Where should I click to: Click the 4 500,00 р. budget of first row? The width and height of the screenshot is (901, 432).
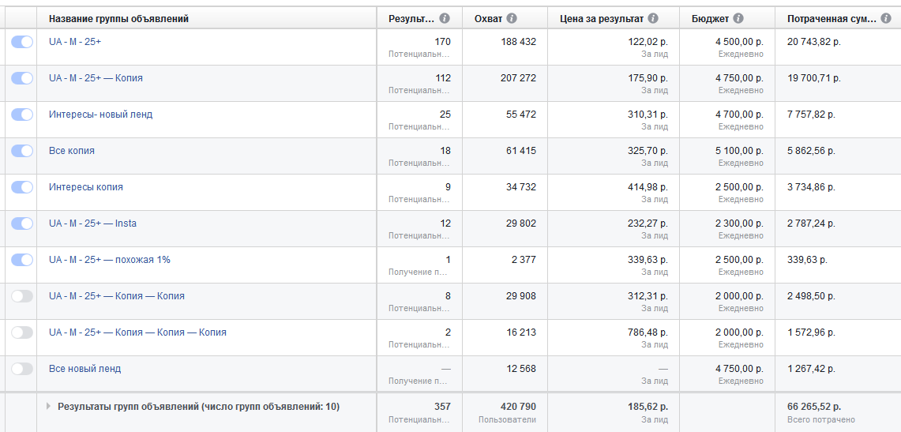coord(739,42)
